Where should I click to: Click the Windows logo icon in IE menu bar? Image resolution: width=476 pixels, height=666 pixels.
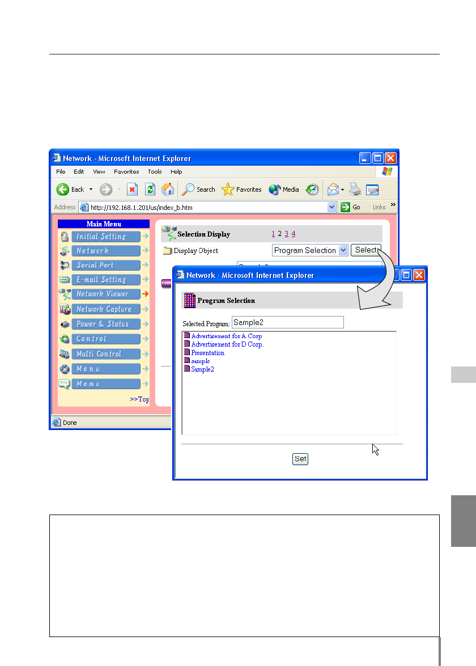tap(387, 171)
